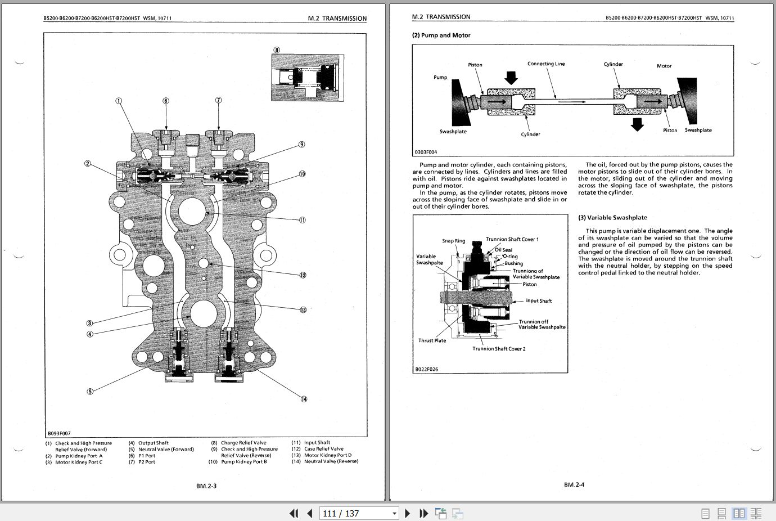Click 'Input Shaft' label in swashplate diagram
Viewport: 776px width, 521px height.
point(539,301)
